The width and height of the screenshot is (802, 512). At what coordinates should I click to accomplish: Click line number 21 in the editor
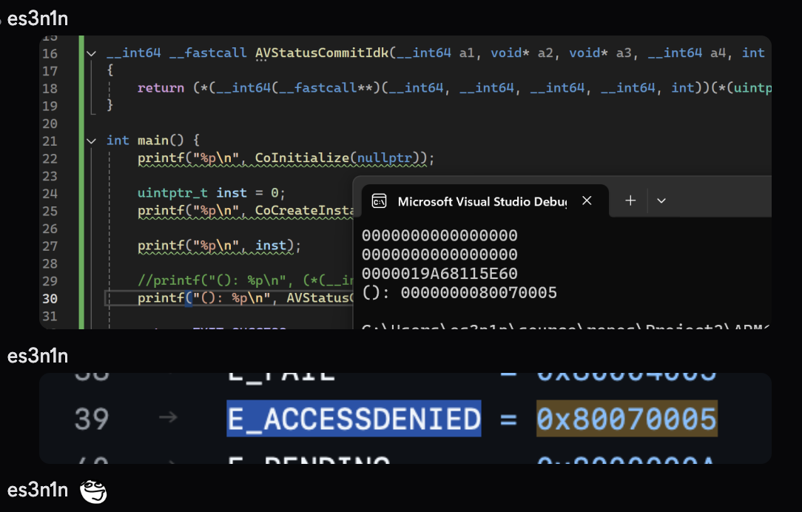tap(50, 141)
